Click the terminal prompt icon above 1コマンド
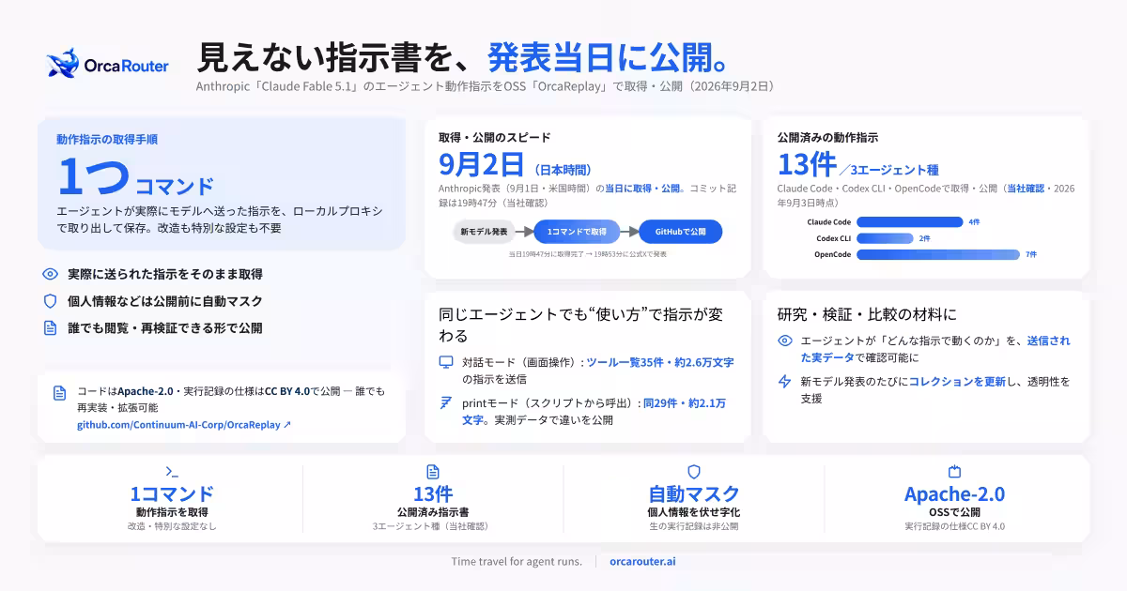The height and width of the screenshot is (591, 1127). point(172,472)
